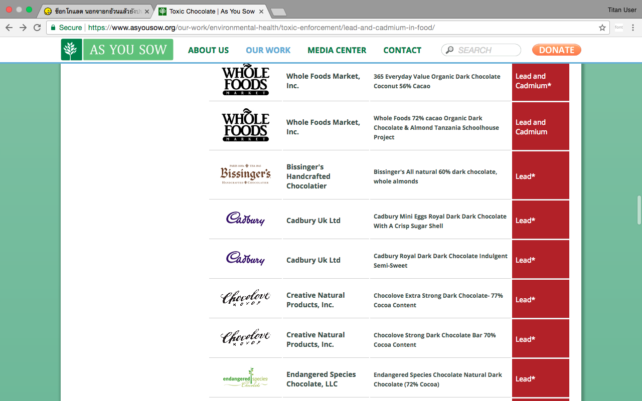Switch to the Thai chocolate article tab

click(95, 11)
